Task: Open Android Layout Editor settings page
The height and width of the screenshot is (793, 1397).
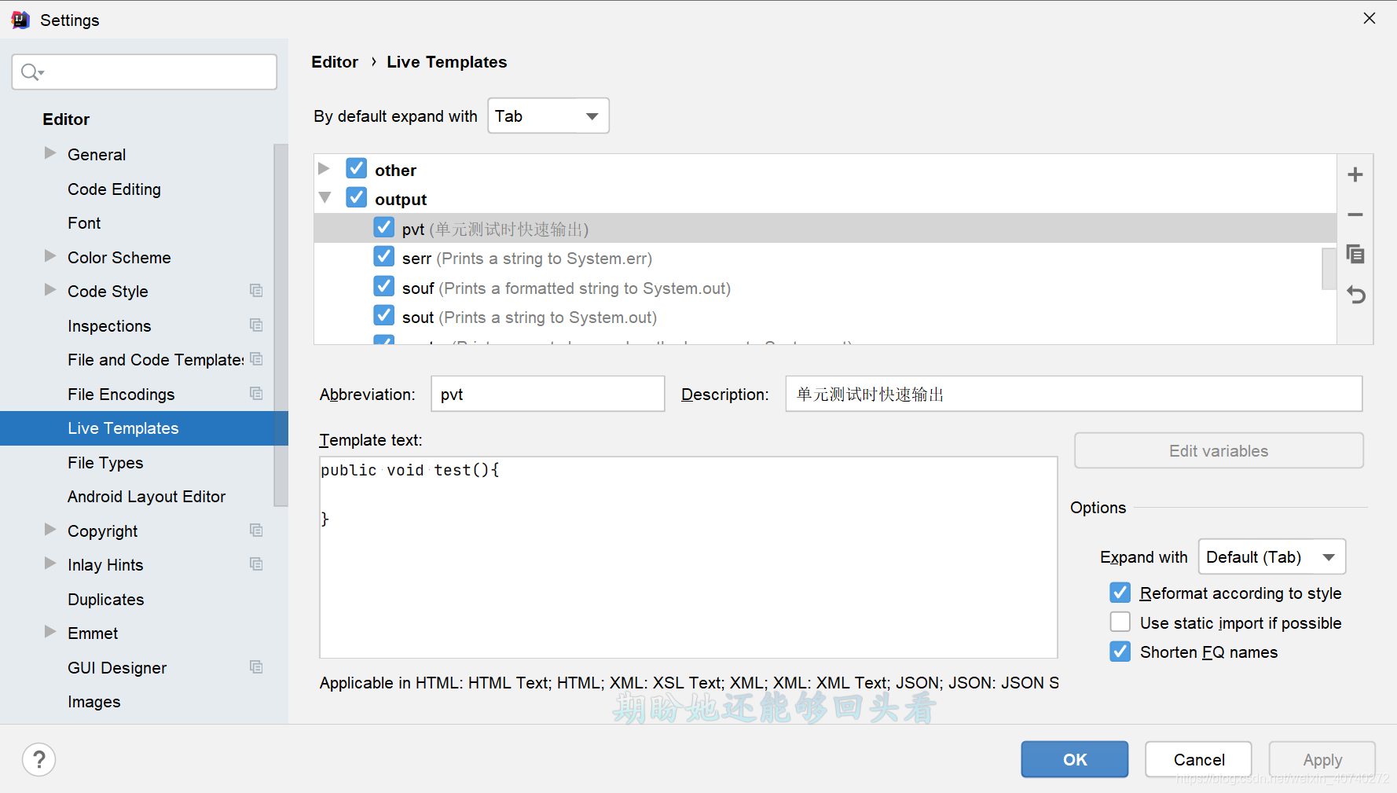Action: pos(146,497)
